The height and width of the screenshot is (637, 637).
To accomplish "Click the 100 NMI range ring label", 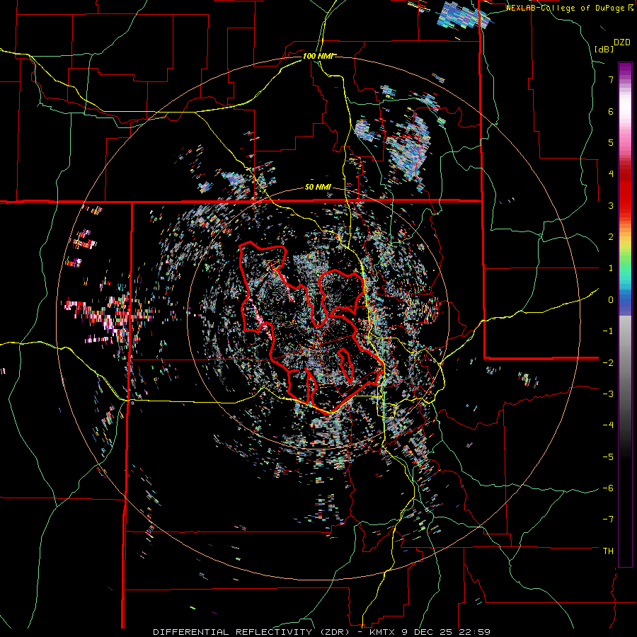I will [318, 56].
